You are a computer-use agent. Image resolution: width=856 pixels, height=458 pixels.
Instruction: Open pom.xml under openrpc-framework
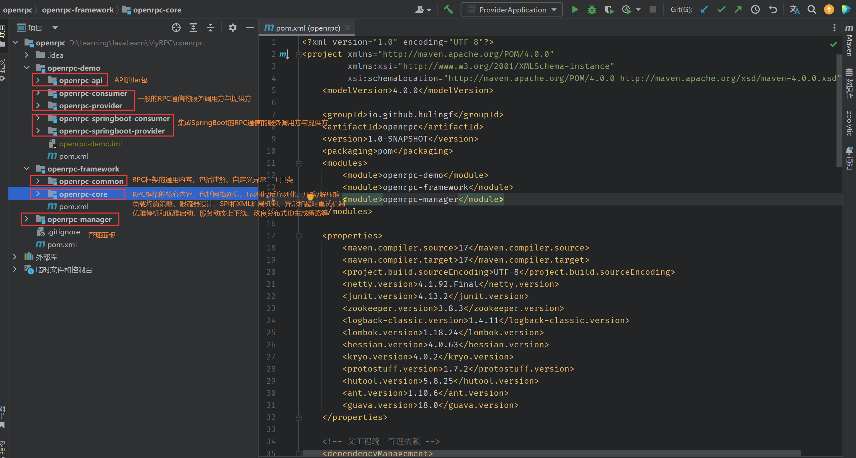pyautogui.click(x=68, y=206)
